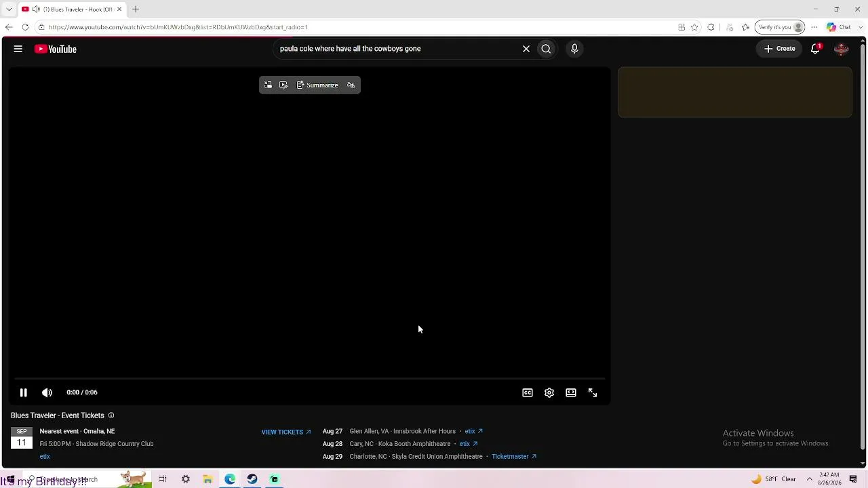Click the video capture icon next to Summarize

[283, 85]
